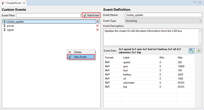Click the Min column header
This screenshot has height=110, width=204.
pos(168,58)
